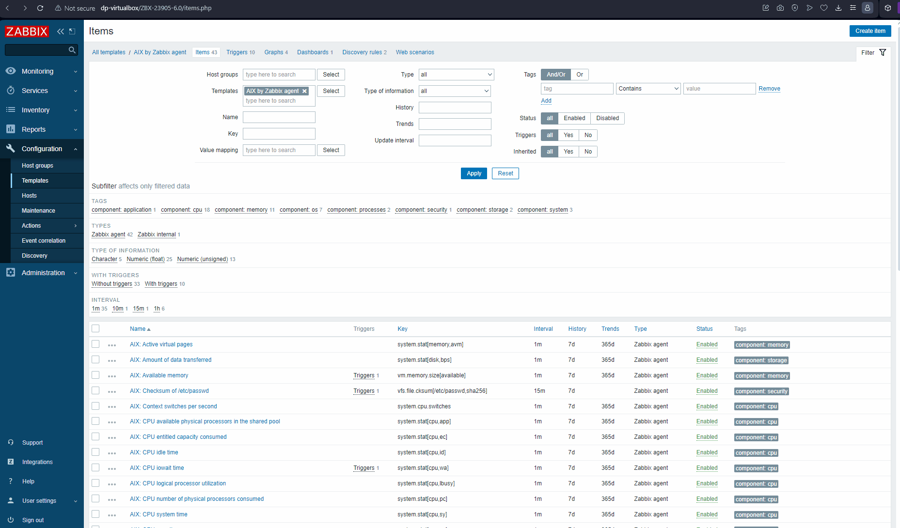This screenshot has height=528, width=900.
Task: Collapse the sidebar with double-arrow icon
Action: point(61,31)
